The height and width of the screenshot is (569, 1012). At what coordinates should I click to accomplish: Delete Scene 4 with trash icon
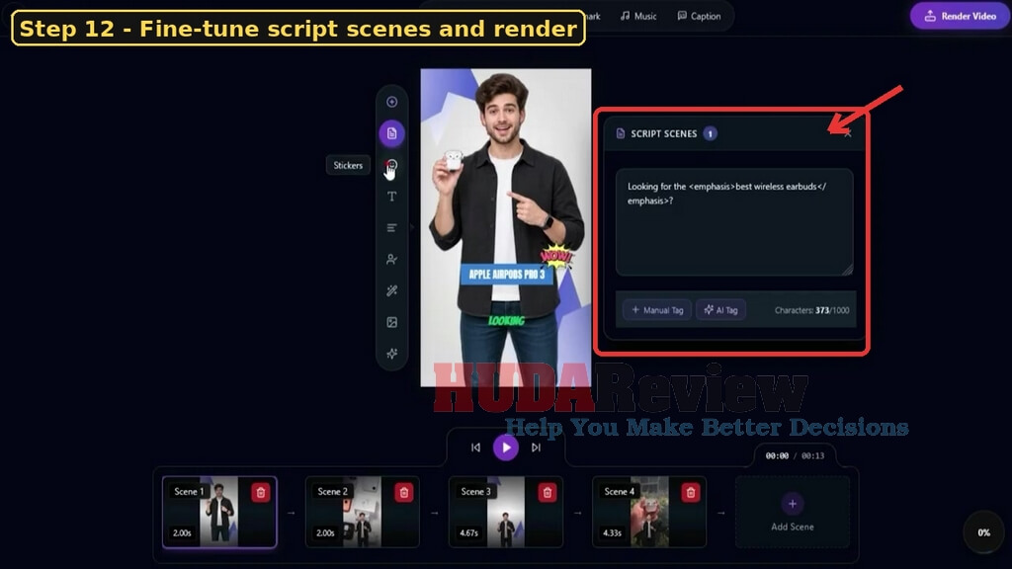pos(691,493)
